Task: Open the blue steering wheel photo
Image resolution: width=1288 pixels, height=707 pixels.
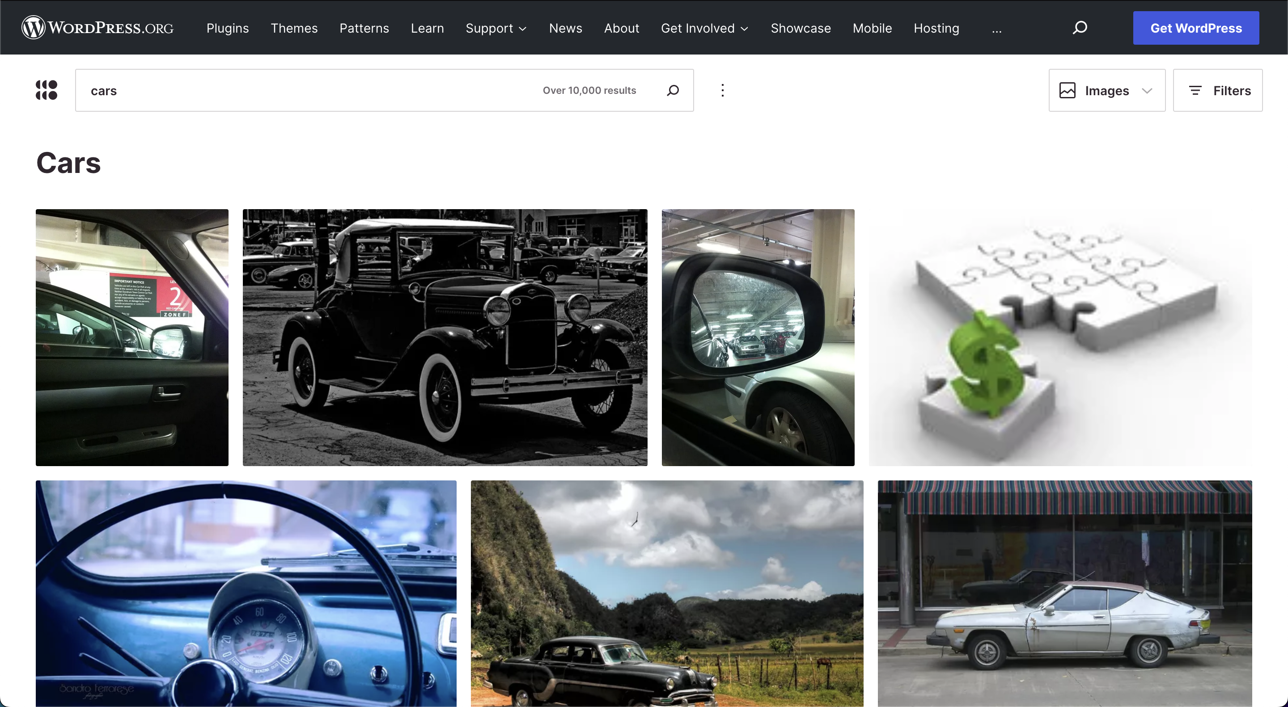Action: (x=246, y=593)
